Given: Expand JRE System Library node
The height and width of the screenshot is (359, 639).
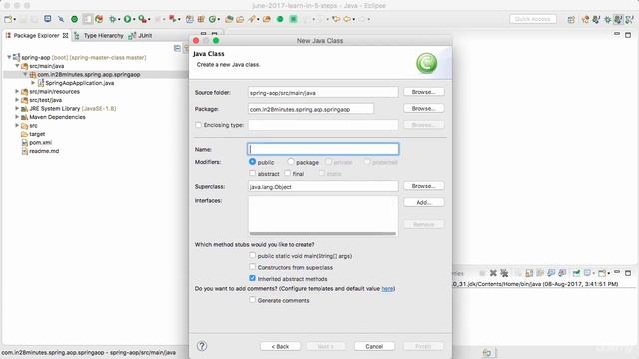Looking at the screenshot, I should coord(17,109).
